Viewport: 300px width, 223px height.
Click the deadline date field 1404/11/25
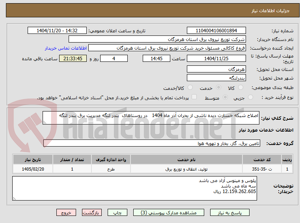(x=216, y=59)
